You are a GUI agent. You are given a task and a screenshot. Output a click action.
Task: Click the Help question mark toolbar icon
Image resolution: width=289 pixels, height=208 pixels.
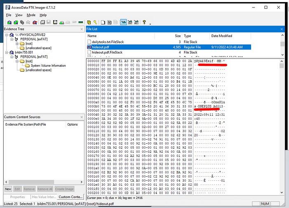pos(144,22)
